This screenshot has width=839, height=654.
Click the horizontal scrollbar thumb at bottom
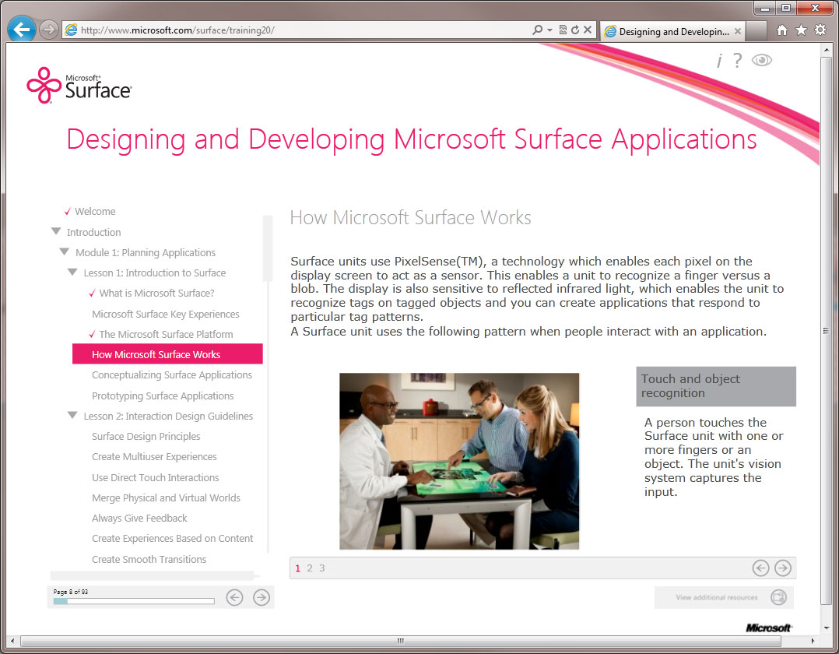click(x=400, y=641)
